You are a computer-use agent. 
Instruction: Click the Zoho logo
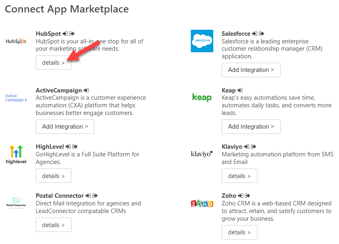(202, 203)
